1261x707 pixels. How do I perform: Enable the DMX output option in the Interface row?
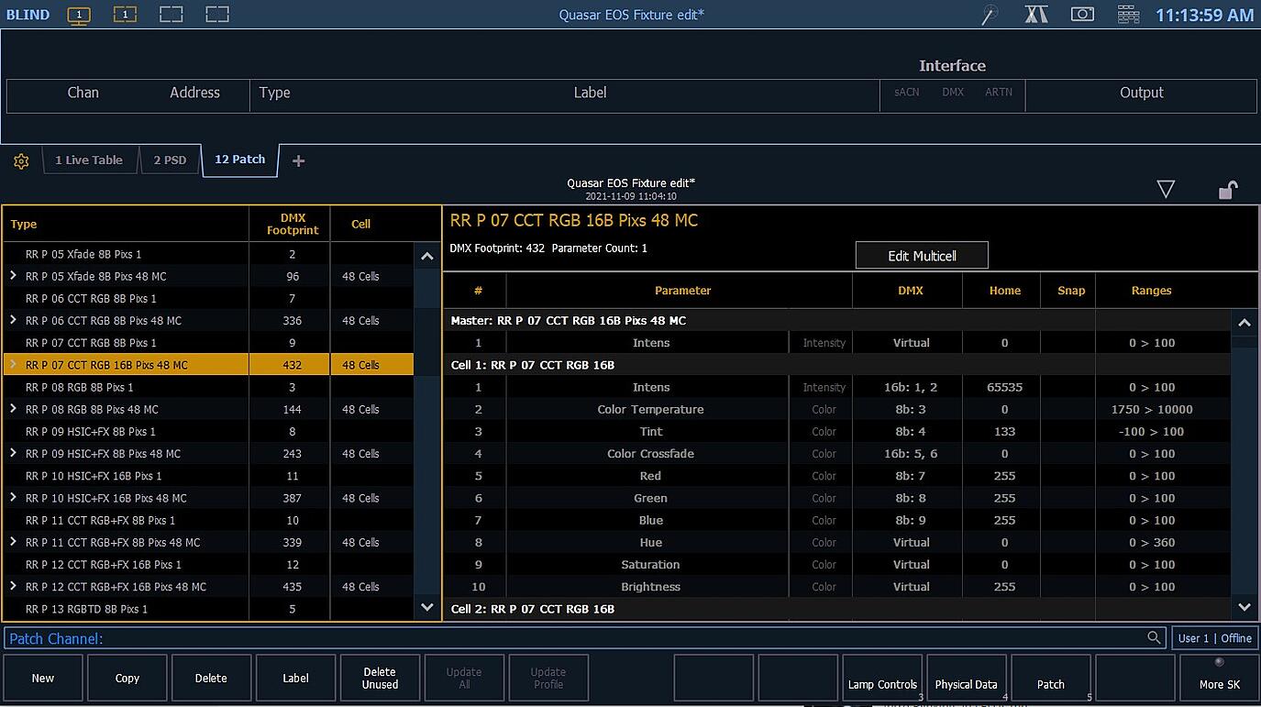point(953,92)
